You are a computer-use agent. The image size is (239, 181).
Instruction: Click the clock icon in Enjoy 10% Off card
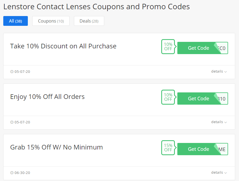pos(12,122)
